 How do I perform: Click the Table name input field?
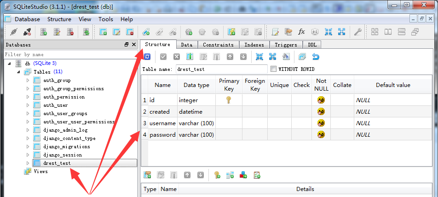[x=221, y=69]
